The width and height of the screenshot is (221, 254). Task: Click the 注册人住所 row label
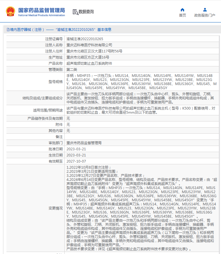point(54,51)
